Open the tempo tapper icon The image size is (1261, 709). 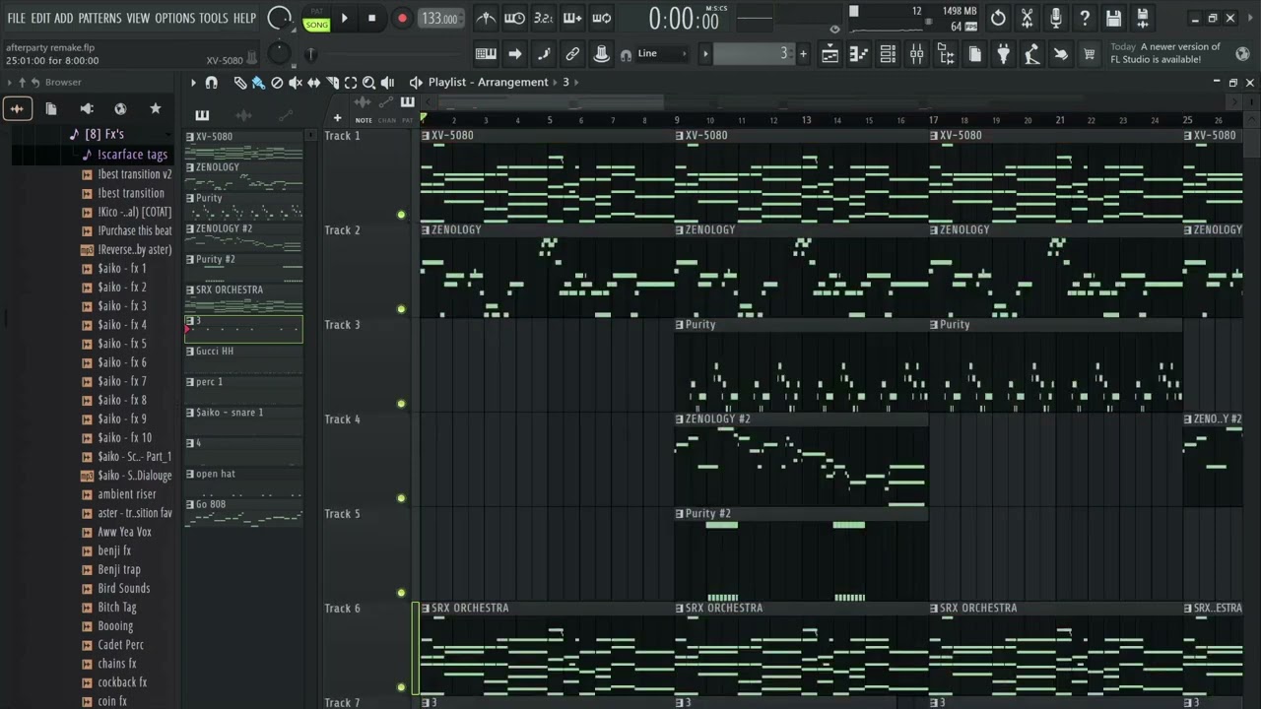coord(1031,55)
